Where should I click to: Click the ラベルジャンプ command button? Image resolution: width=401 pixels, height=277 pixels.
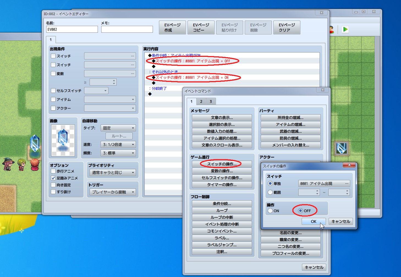click(x=222, y=245)
